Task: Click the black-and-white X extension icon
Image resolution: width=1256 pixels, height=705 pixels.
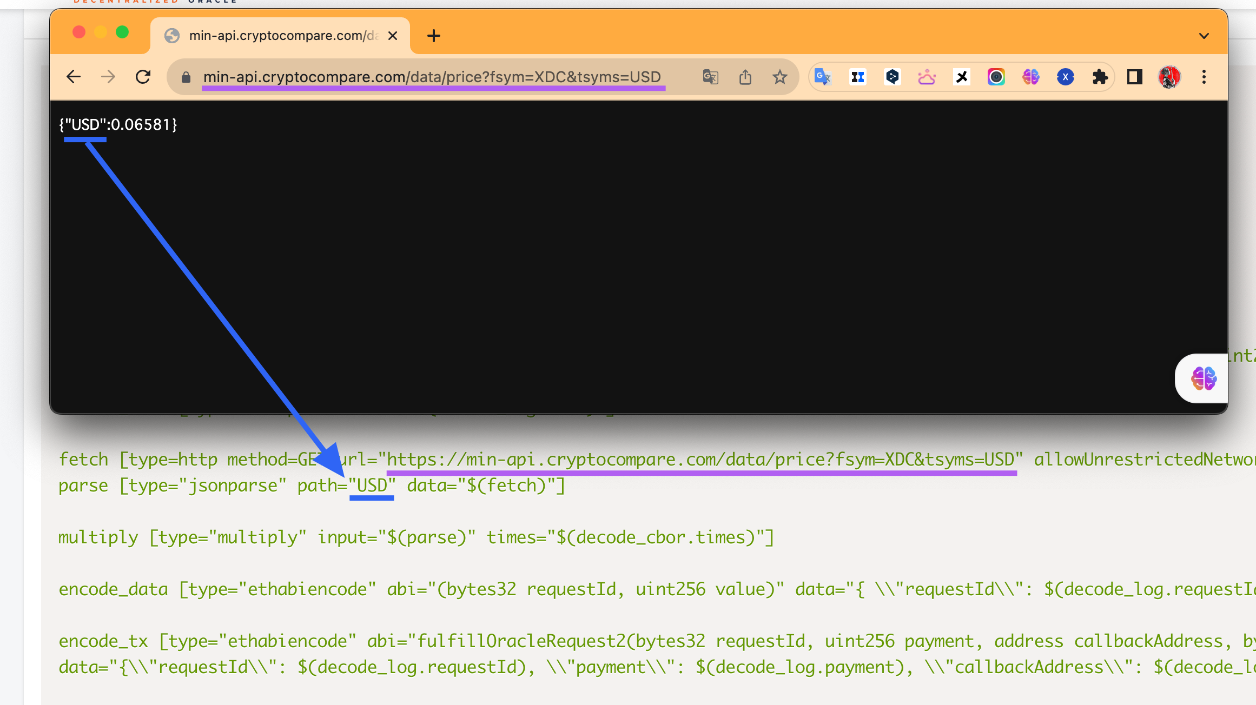Action: [962, 77]
